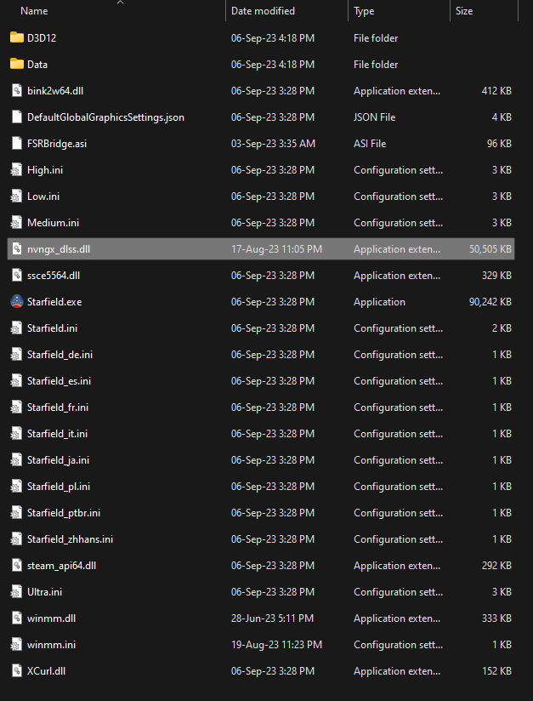Toggle sort direction arrow above Name

pyautogui.click(x=120, y=3)
